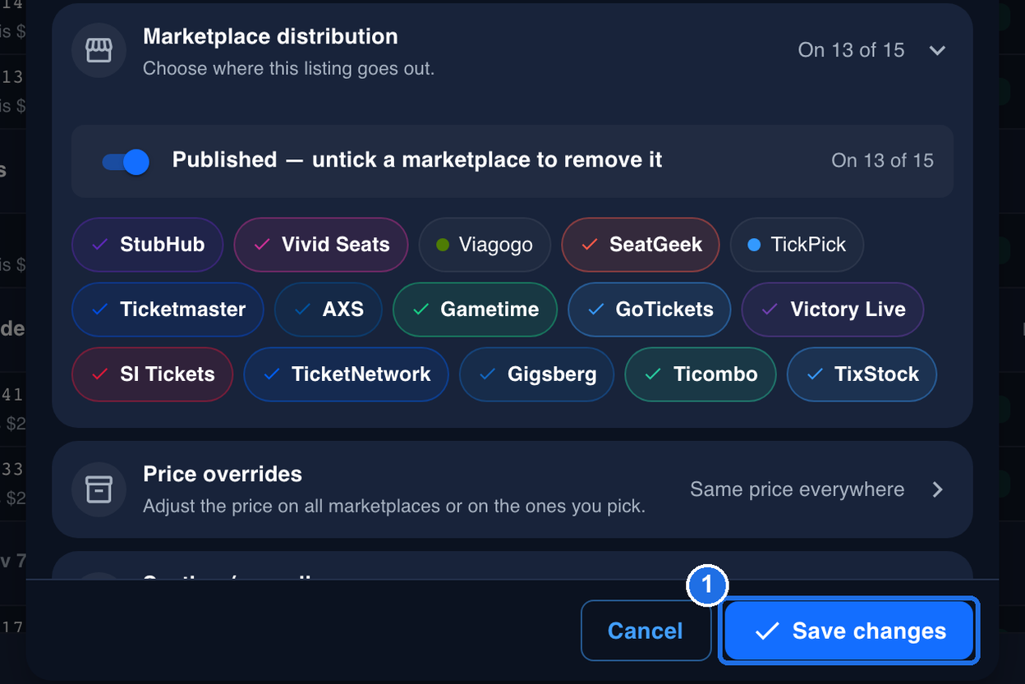The image size is (1025, 684).
Task: Untick the Ticombo marketplace chip
Action: click(x=700, y=374)
